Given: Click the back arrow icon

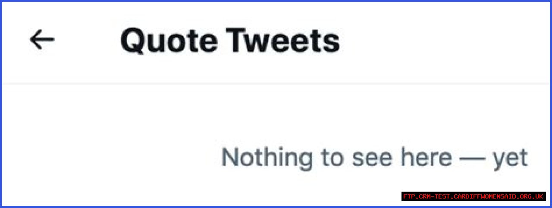Looking at the screenshot, I should [42, 40].
